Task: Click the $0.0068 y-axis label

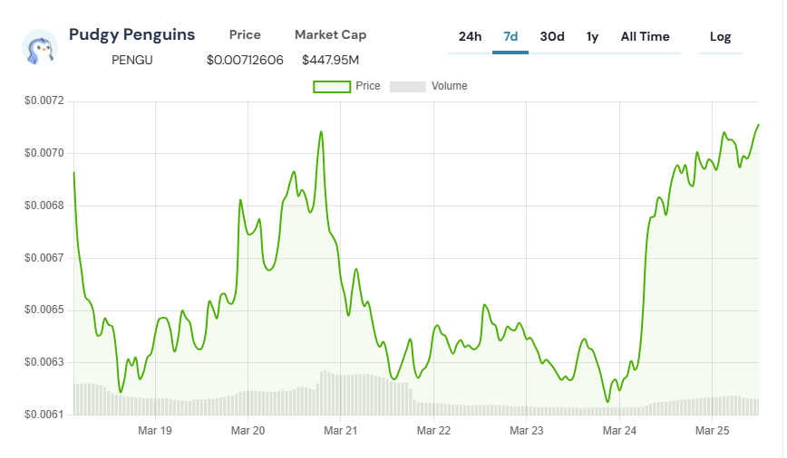Action: (x=44, y=205)
